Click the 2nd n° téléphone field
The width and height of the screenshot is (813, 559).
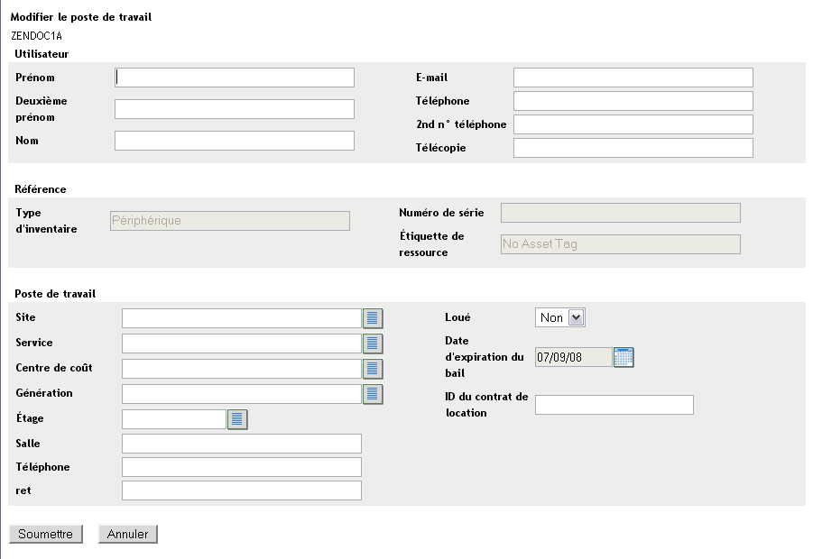click(633, 124)
